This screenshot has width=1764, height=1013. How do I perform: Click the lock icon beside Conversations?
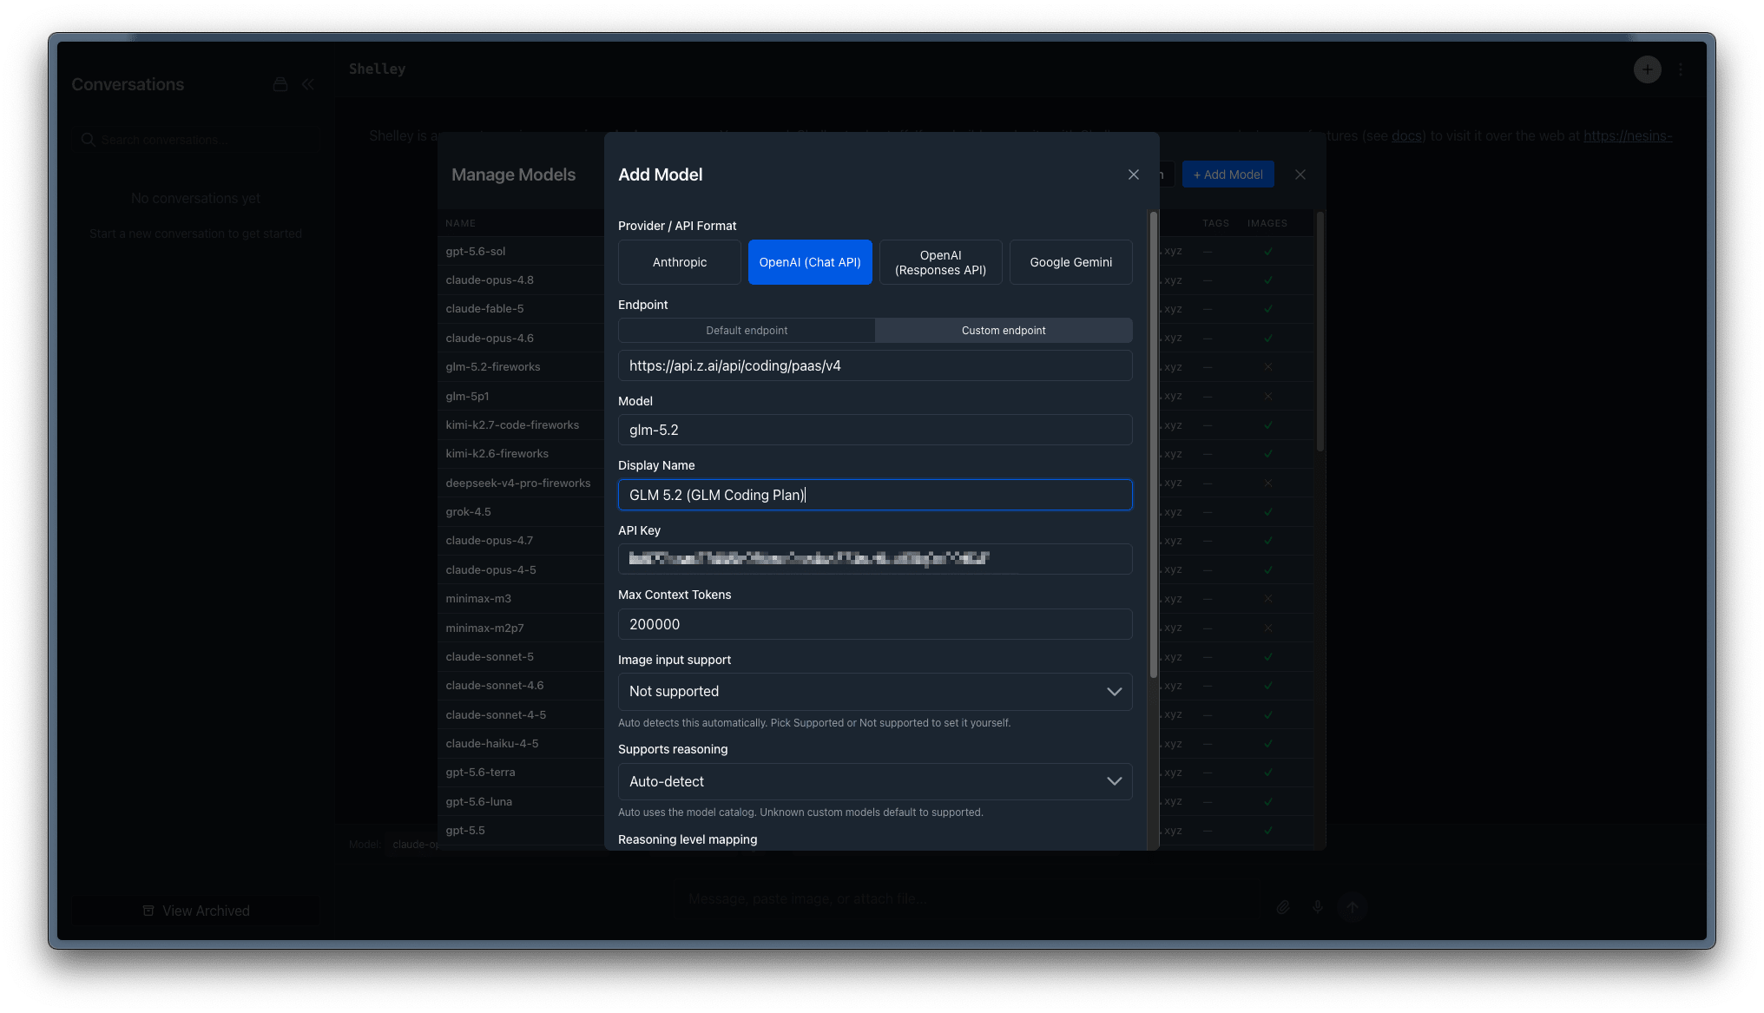coord(280,84)
